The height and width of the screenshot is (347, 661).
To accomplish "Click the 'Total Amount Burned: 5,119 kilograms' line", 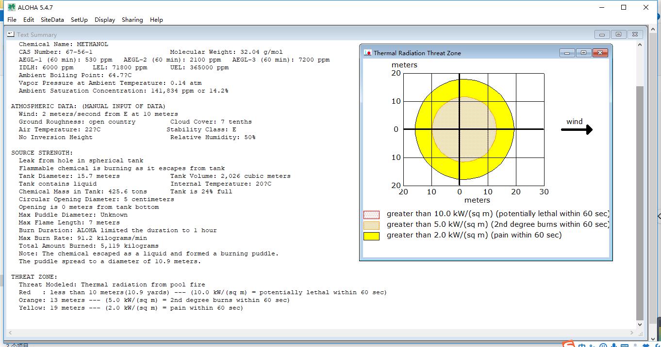I will (x=89, y=246).
